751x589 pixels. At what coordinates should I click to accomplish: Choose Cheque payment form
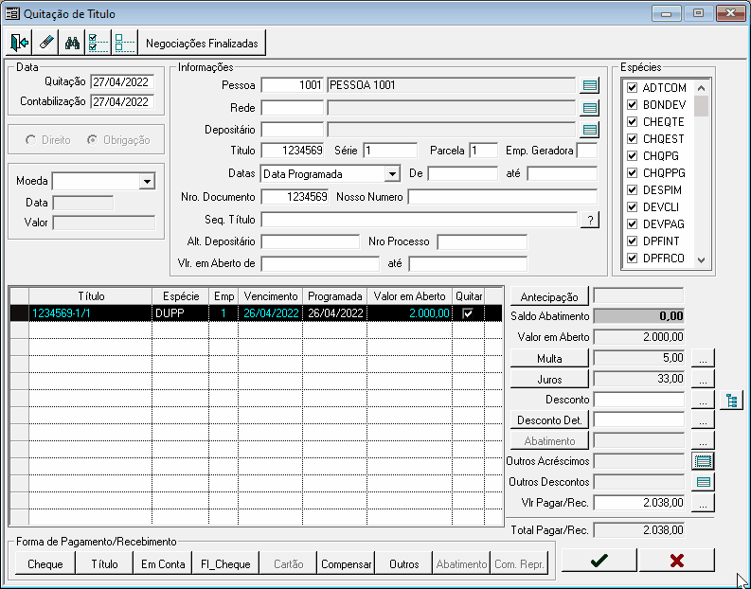point(45,564)
